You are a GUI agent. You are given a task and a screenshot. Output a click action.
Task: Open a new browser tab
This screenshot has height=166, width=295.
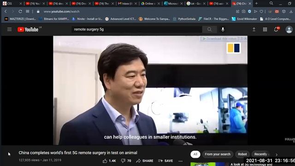256,3
